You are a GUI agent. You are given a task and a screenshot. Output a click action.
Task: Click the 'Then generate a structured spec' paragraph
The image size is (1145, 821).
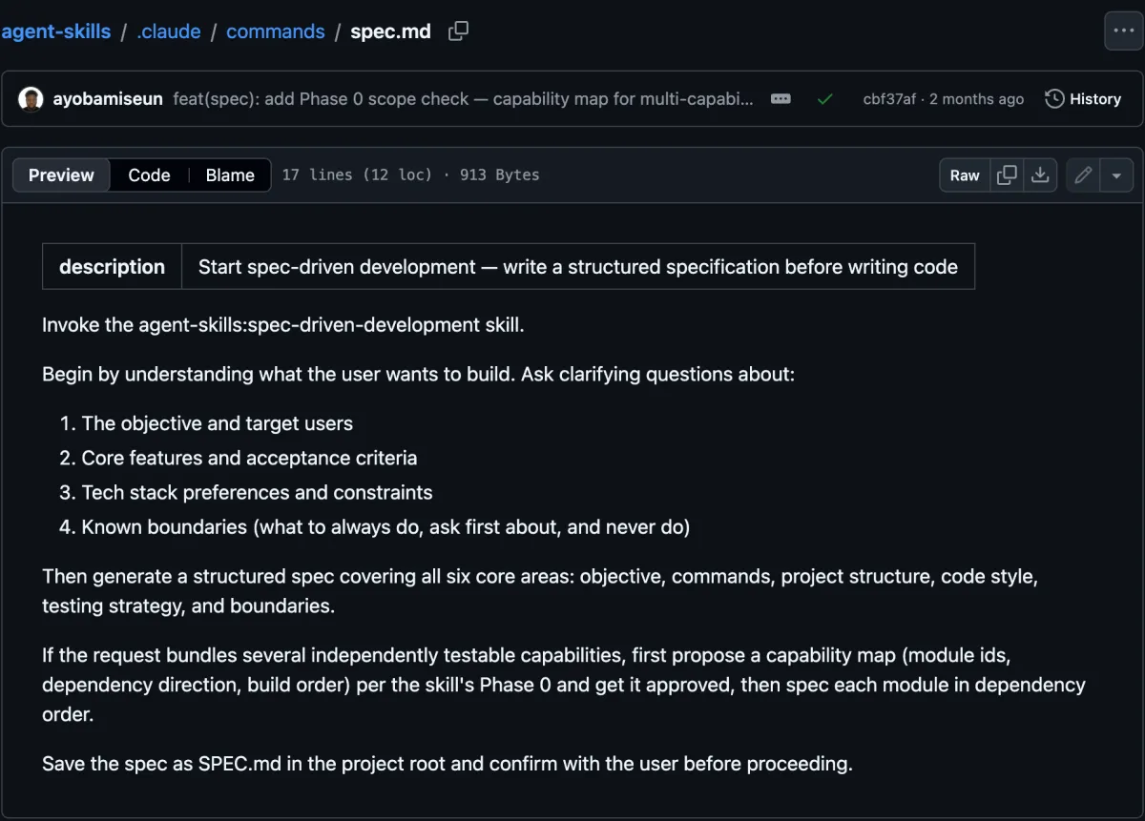540,591
